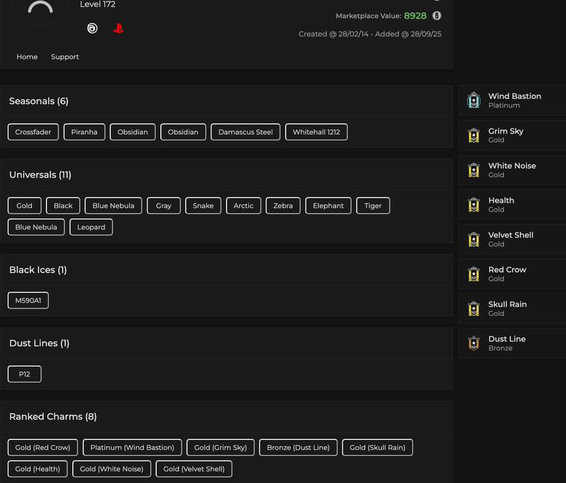The height and width of the screenshot is (483, 566).
Task: Click the Bronze rank label under Dust Line
Action: click(x=500, y=348)
